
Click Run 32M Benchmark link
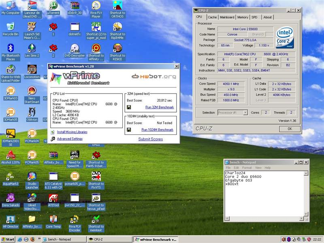(x=160, y=107)
